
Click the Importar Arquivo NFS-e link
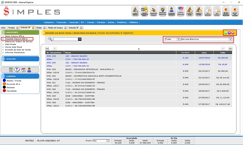[x=16, y=39]
